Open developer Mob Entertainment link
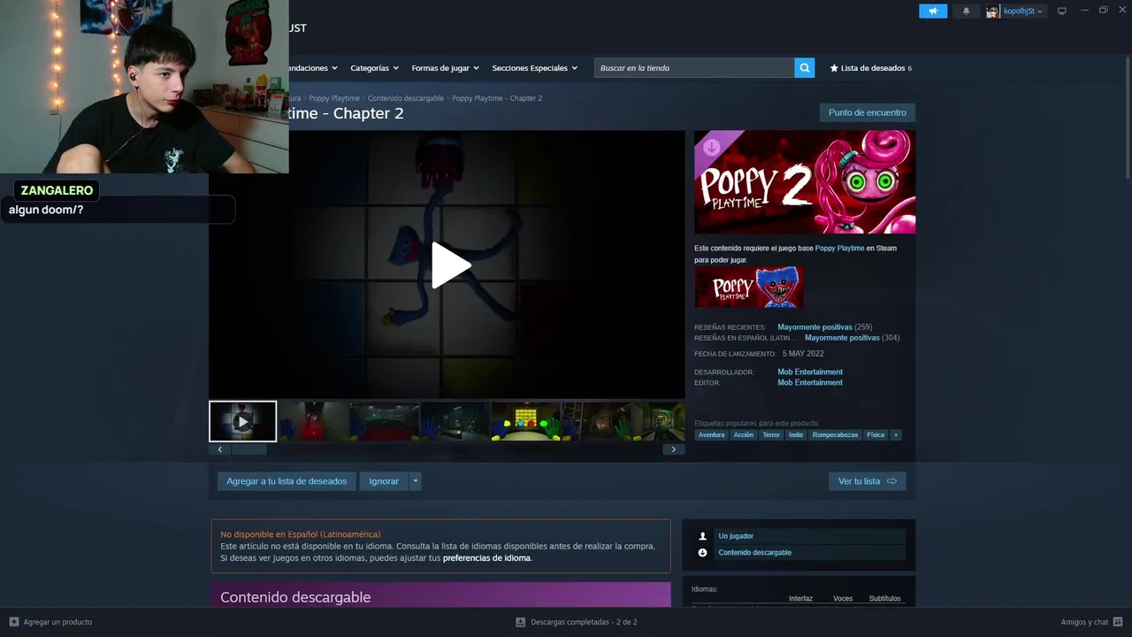This screenshot has height=637, width=1132. click(x=810, y=372)
